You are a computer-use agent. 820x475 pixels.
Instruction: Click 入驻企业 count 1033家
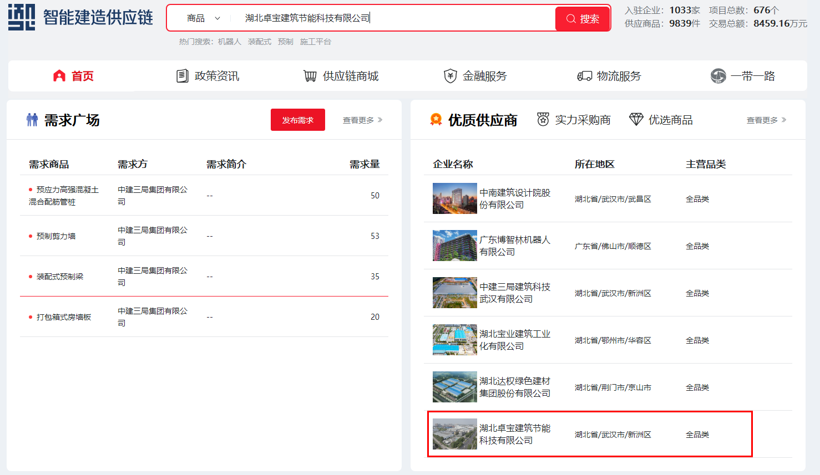(685, 10)
